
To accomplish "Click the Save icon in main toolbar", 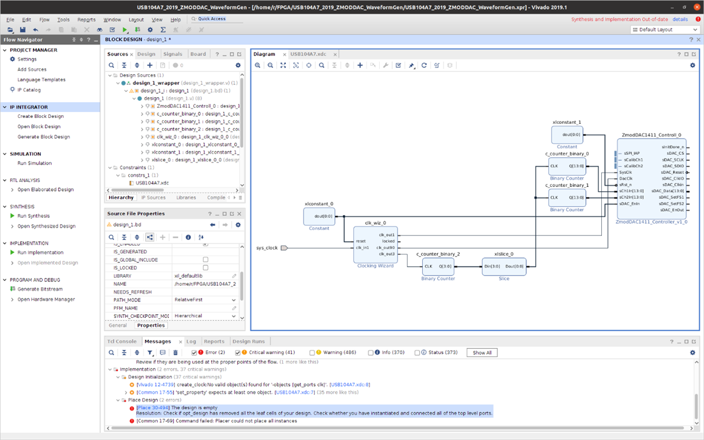I will point(22,29).
